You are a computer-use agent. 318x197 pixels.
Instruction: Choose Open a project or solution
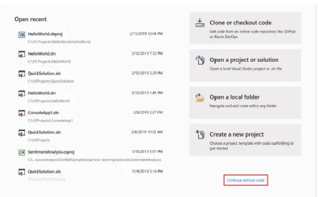coord(245,65)
